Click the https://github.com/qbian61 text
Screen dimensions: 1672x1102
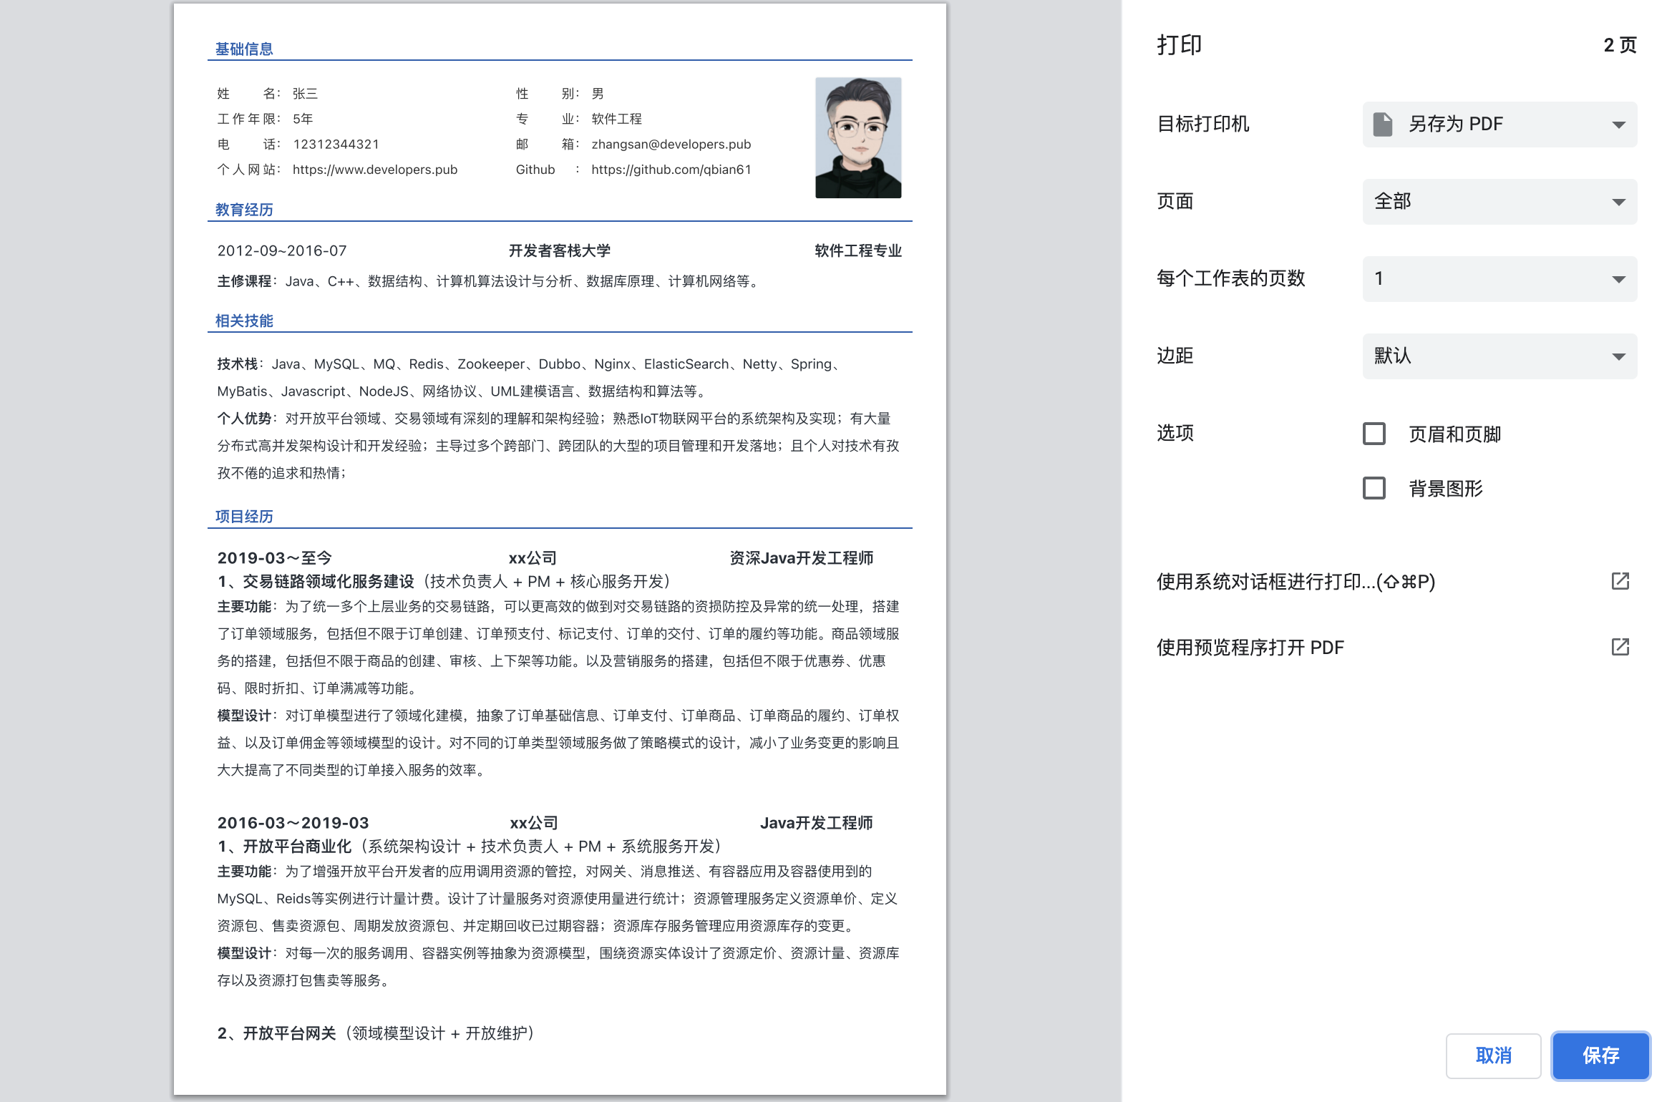click(671, 170)
